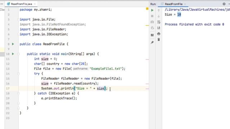Click 'main' in the method signature
230x129 pixels.
[x=65, y=54]
